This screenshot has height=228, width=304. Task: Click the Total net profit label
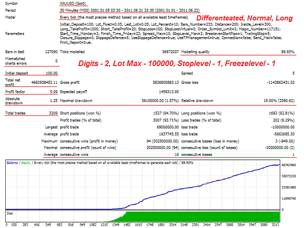(x=12, y=82)
